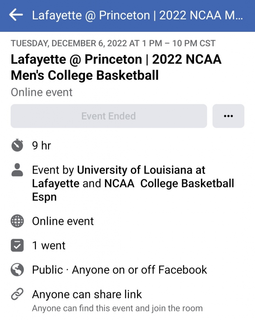
Task: Tap the calendar checkmark went icon
Action: (x=17, y=245)
